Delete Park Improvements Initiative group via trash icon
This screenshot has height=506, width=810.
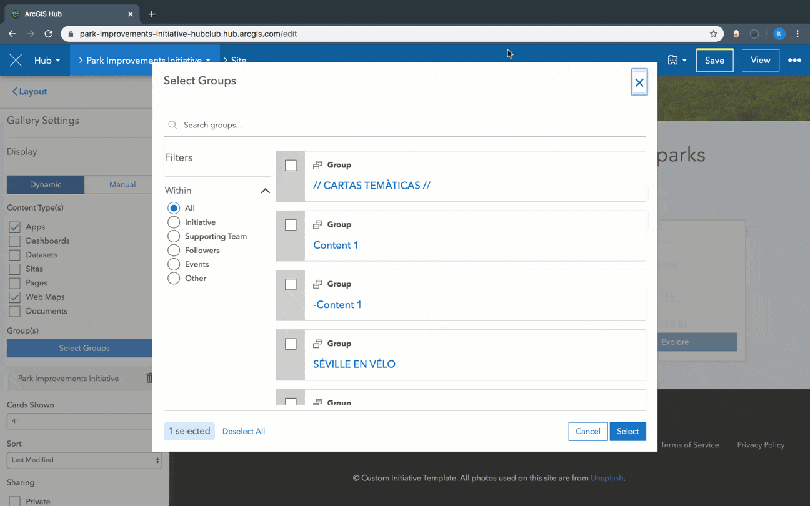(149, 378)
